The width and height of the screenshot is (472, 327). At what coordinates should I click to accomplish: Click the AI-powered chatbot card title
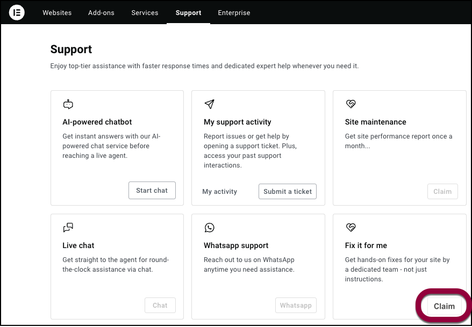coord(97,122)
